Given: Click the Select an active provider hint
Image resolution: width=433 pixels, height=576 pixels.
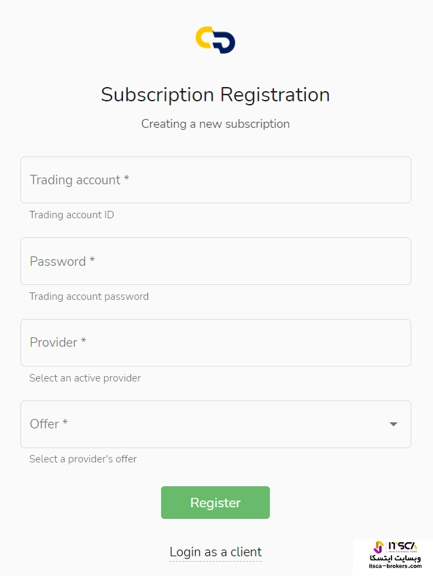Looking at the screenshot, I should (x=85, y=378).
